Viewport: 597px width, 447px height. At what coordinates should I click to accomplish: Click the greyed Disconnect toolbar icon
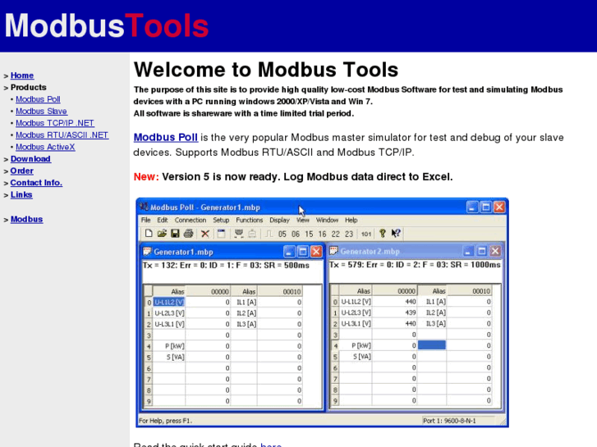(x=252, y=233)
